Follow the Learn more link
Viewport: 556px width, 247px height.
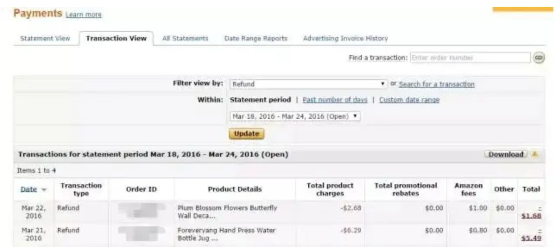(x=83, y=15)
